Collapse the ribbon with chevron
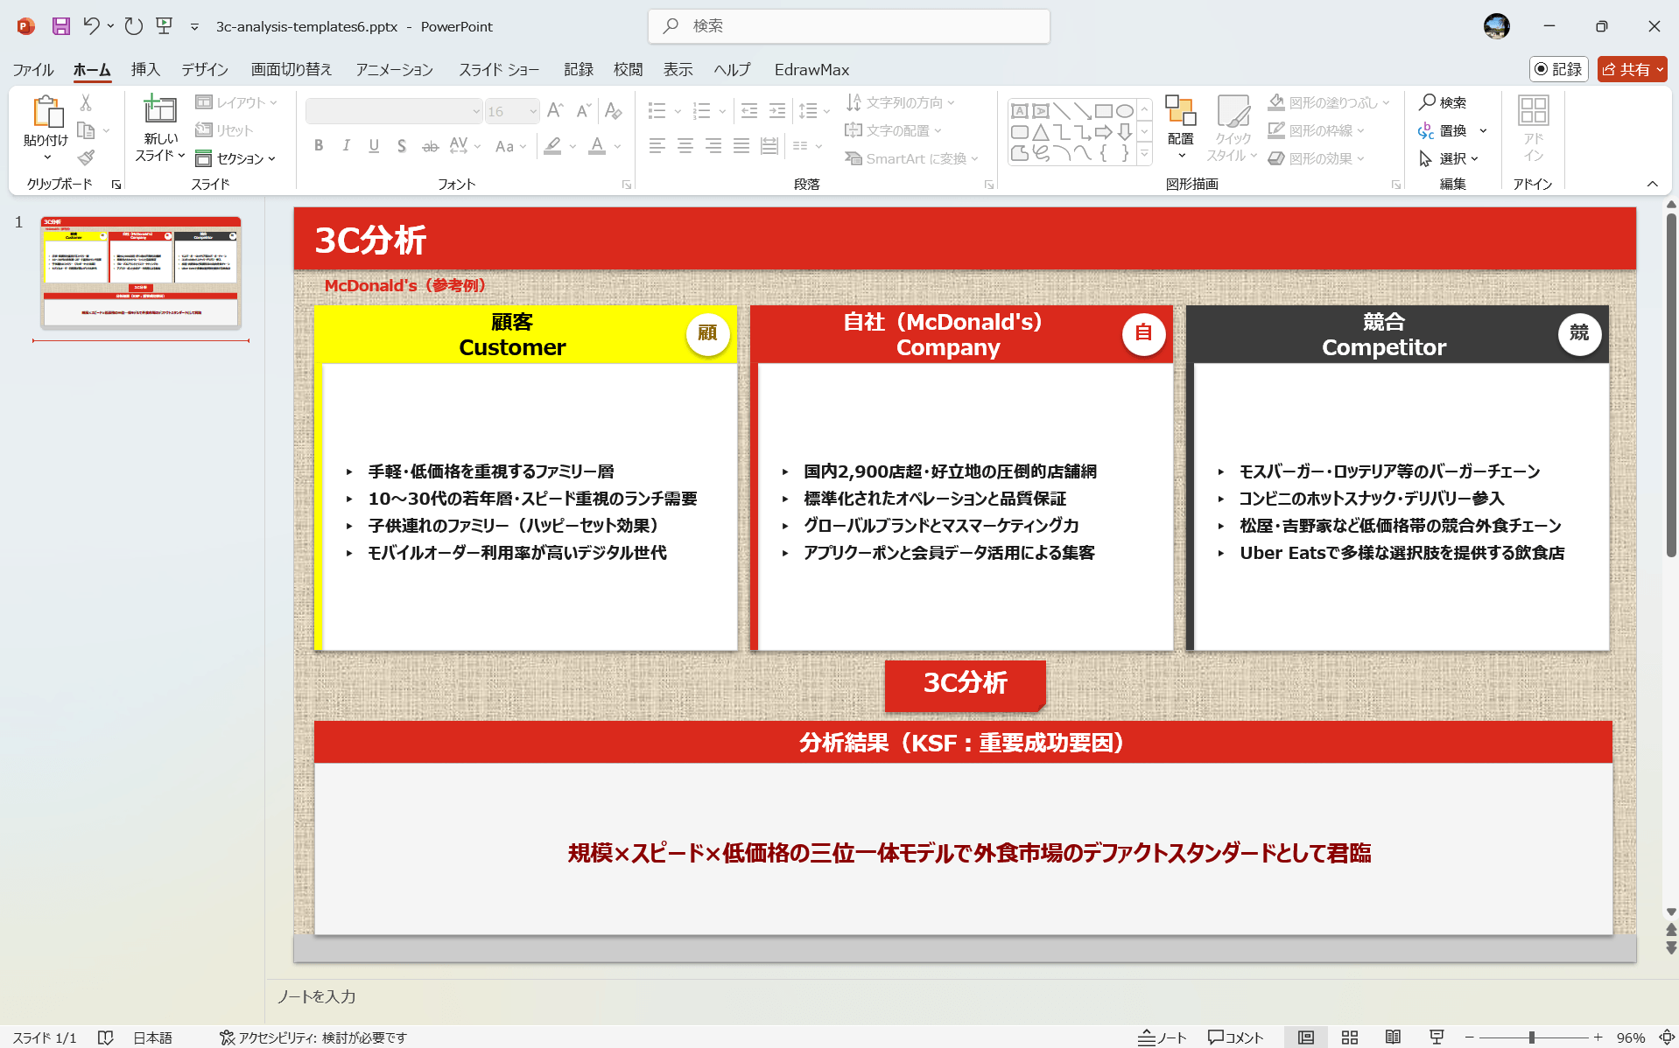Viewport: 1679px width, 1048px height. [x=1653, y=184]
